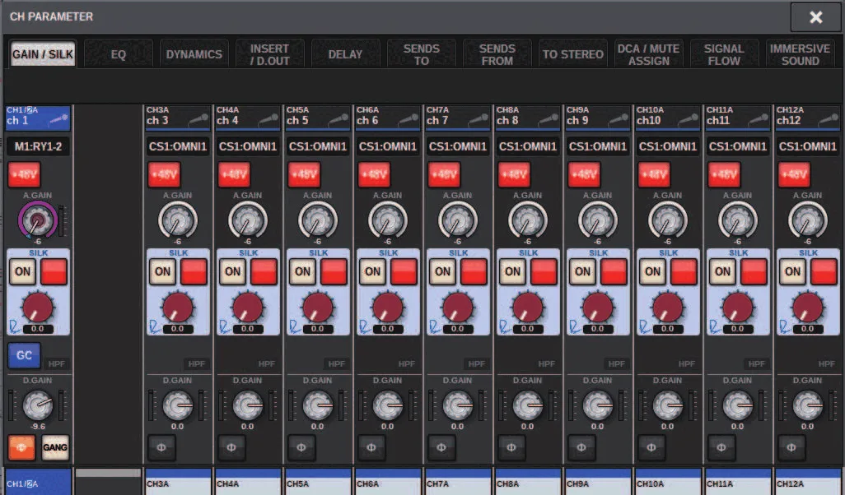Viewport: 845px width, 495px height.
Task: Turn SILK ON for ch 4
Action: tap(233, 271)
